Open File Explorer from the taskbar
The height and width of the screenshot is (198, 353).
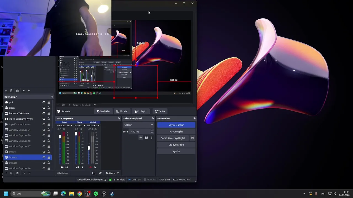[x=71, y=194]
